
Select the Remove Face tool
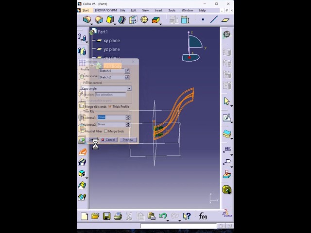(x=155, y=20)
